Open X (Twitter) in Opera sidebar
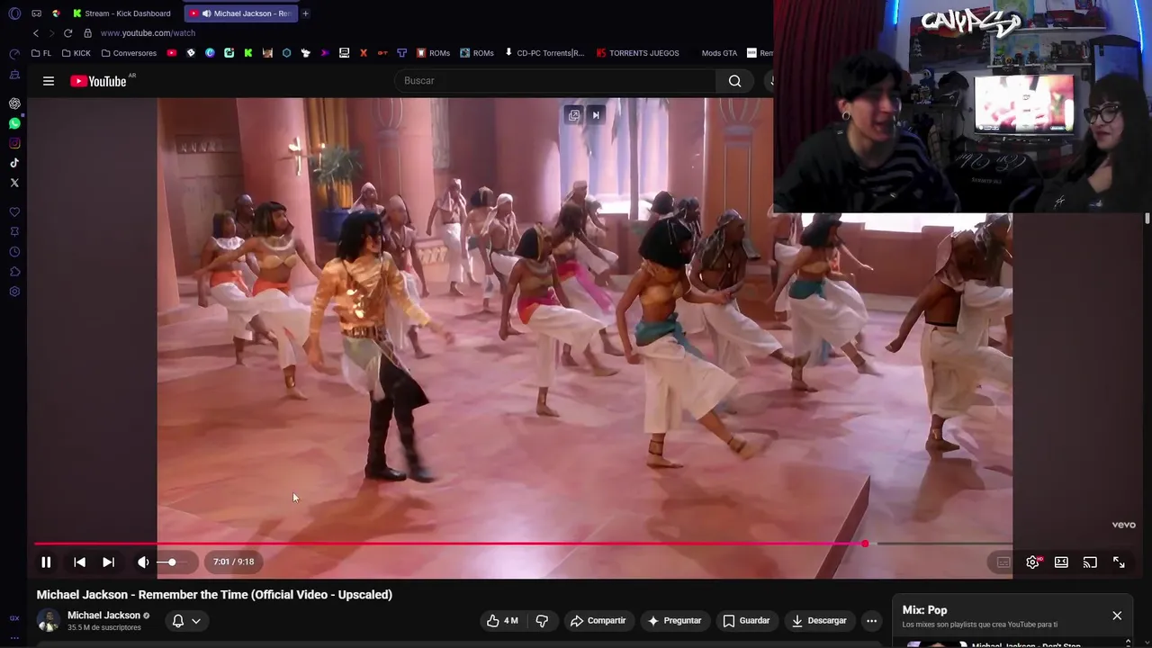Image resolution: width=1152 pixels, height=648 pixels. click(14, 183)
